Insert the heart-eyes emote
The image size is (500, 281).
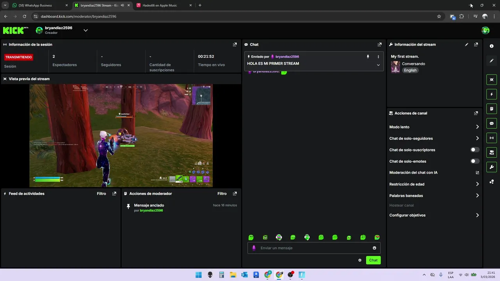pos(377,237)
